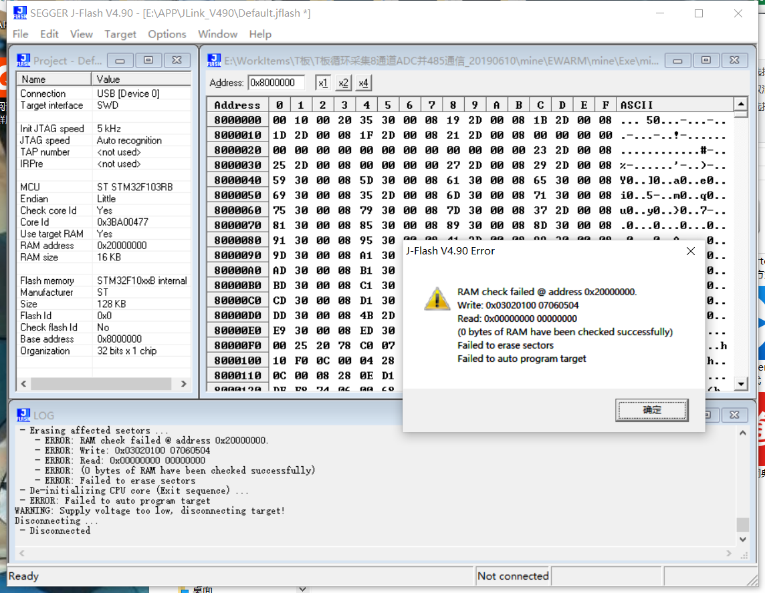Click the Init JTAG speed 5 kHz value
The width and height of the screenshot is (765, 593).
click(x=109, y=129)
